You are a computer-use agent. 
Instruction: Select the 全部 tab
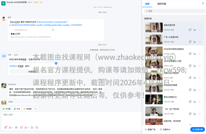147,4
